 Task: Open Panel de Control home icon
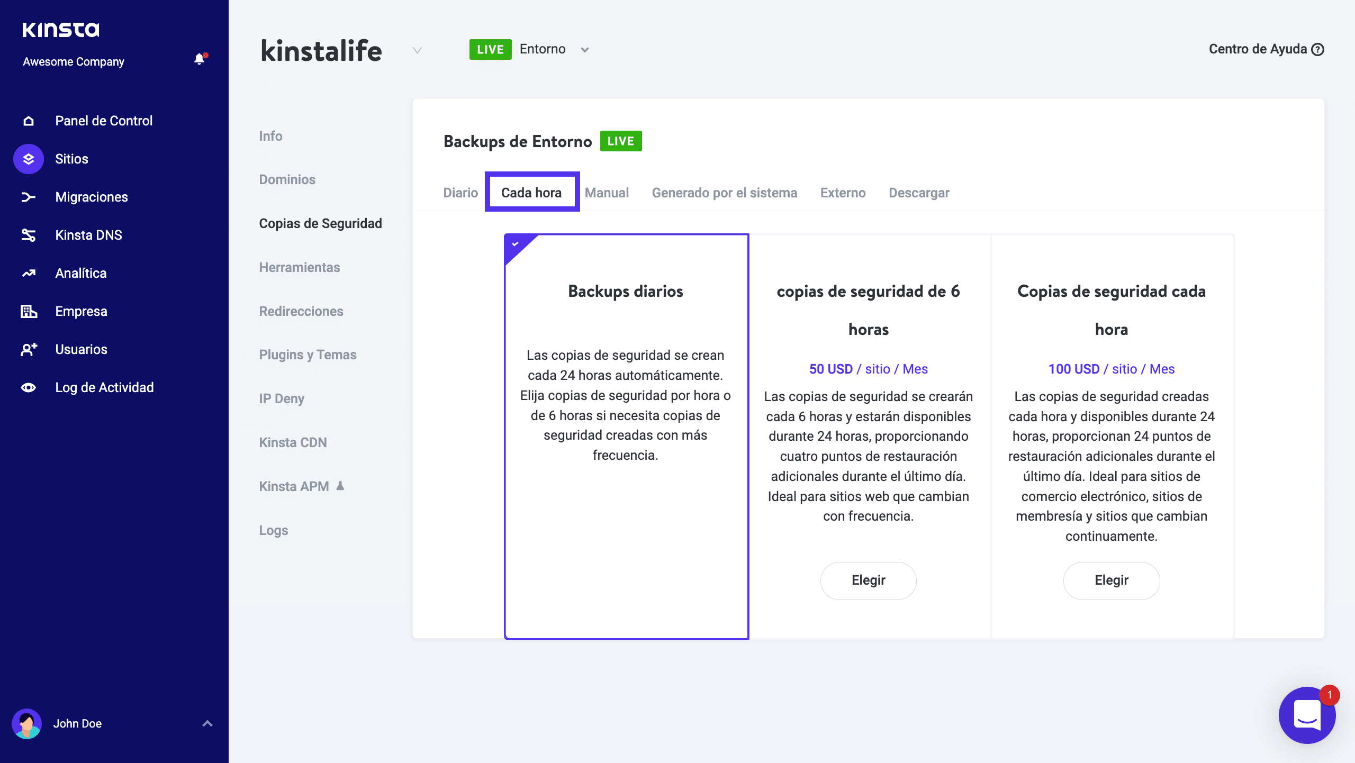[29, 121]
